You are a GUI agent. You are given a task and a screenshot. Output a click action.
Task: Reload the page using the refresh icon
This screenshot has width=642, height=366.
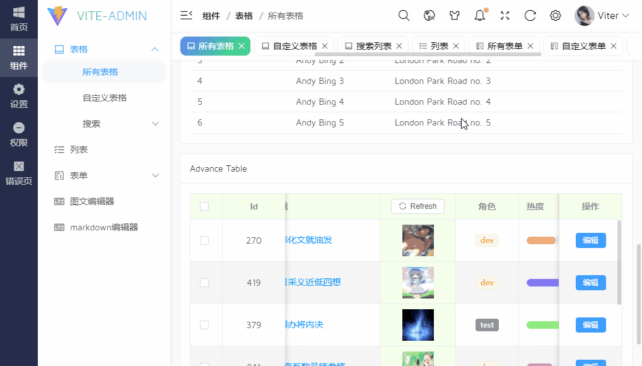[530, 15]
